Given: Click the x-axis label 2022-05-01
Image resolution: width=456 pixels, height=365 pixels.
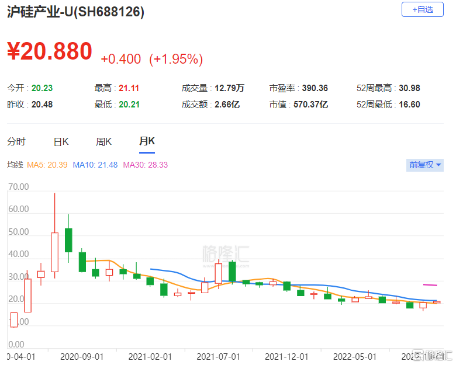Looking at the screenshot, I should (x=355, y=357).
